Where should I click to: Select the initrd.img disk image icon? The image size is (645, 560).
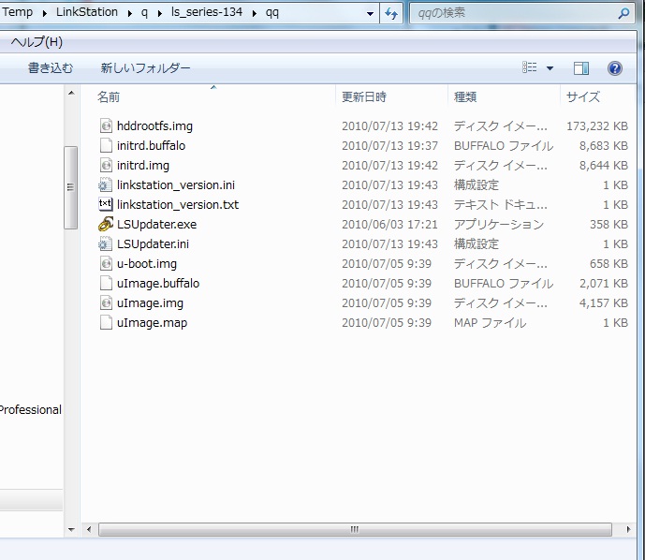[x=106, y=165]
